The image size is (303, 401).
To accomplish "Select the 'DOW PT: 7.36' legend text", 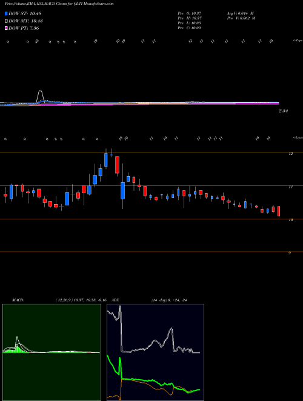I will [x=24, y=28].
